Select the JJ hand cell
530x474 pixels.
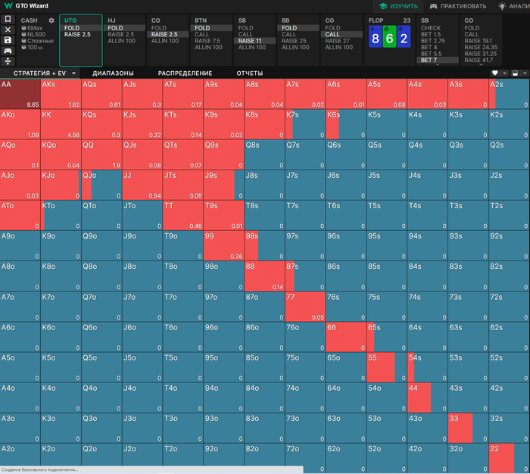click(142, 185)
